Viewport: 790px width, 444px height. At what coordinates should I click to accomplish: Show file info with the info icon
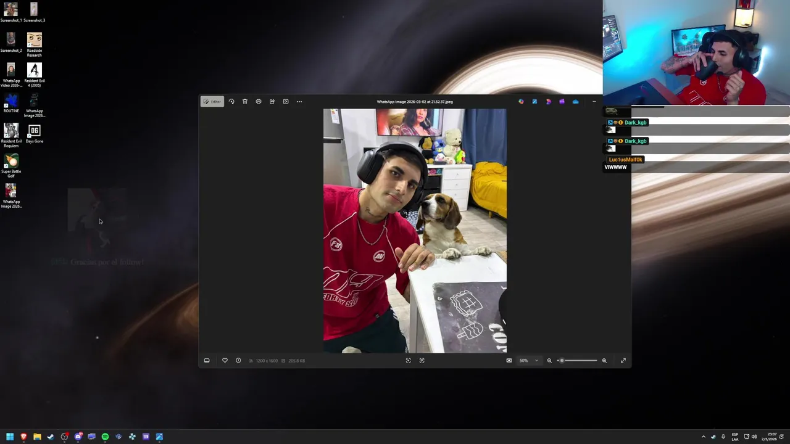(238, 361)
